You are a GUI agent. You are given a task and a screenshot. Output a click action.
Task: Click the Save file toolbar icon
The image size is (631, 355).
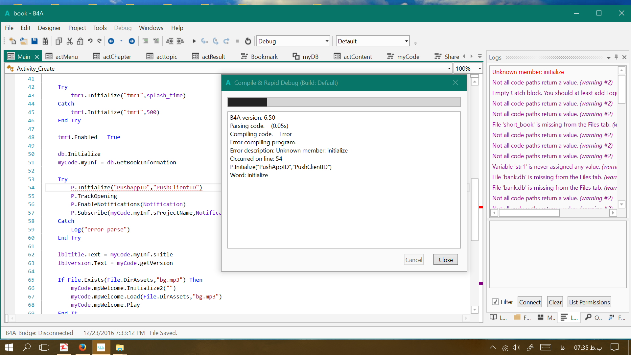[x=34, y=41]
